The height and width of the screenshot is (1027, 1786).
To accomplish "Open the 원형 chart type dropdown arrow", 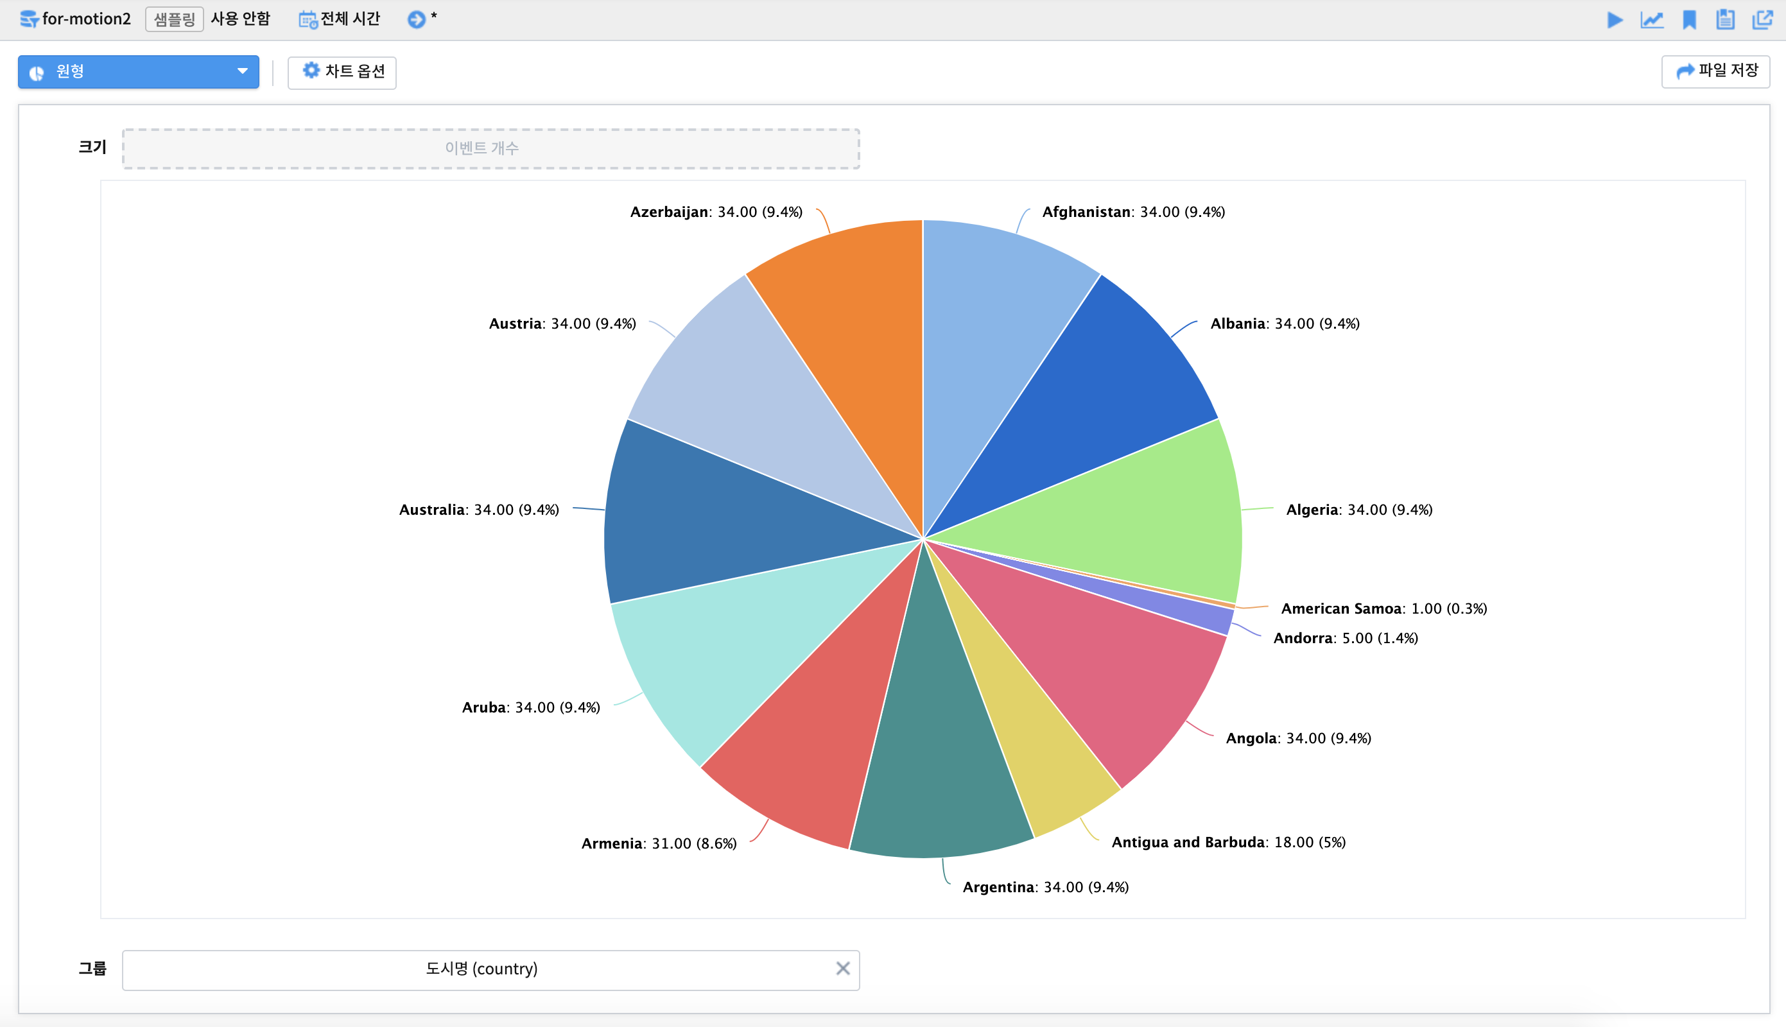I will click(x=243, y=71).
